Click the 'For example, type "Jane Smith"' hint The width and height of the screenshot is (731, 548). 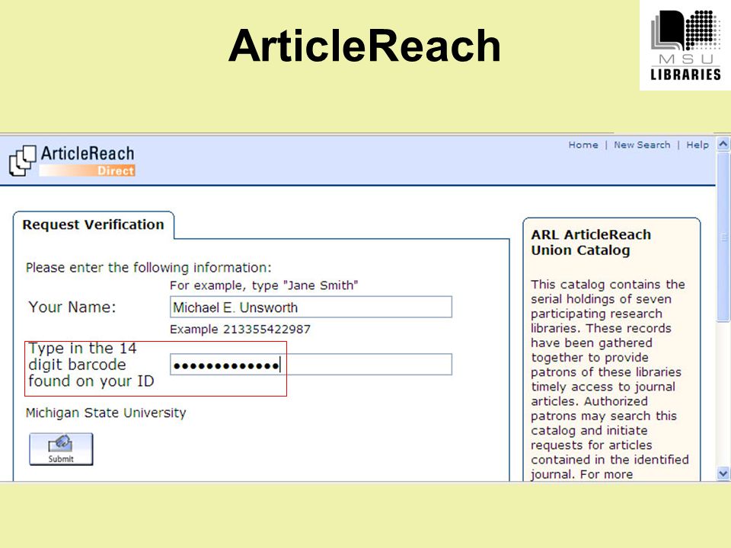264,285
